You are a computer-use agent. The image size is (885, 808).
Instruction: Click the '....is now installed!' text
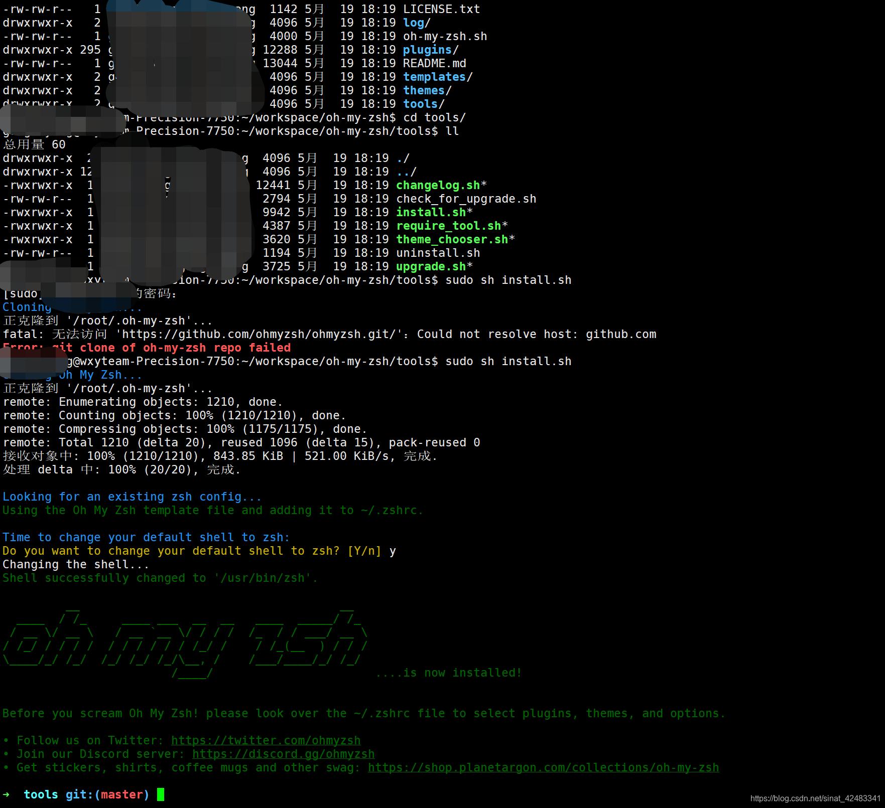point(449,673)
